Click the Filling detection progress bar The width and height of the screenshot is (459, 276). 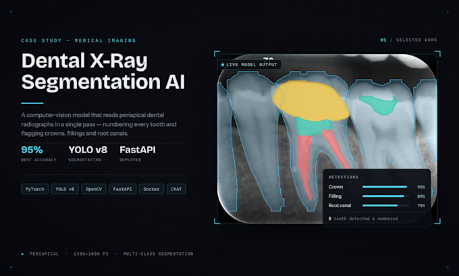pyautogui.click(x=385, y=196)
